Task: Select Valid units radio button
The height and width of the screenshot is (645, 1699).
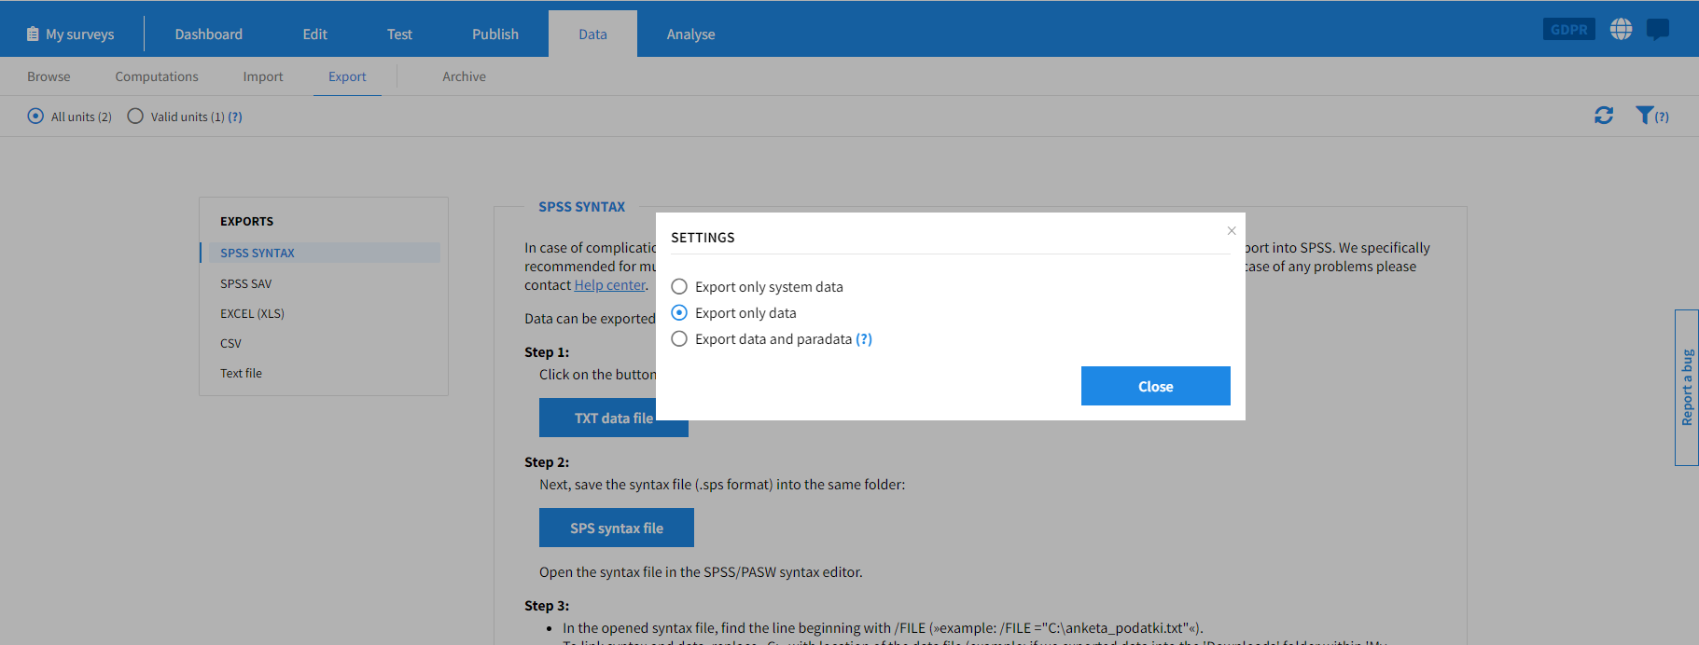Action: tap(135, 117)
